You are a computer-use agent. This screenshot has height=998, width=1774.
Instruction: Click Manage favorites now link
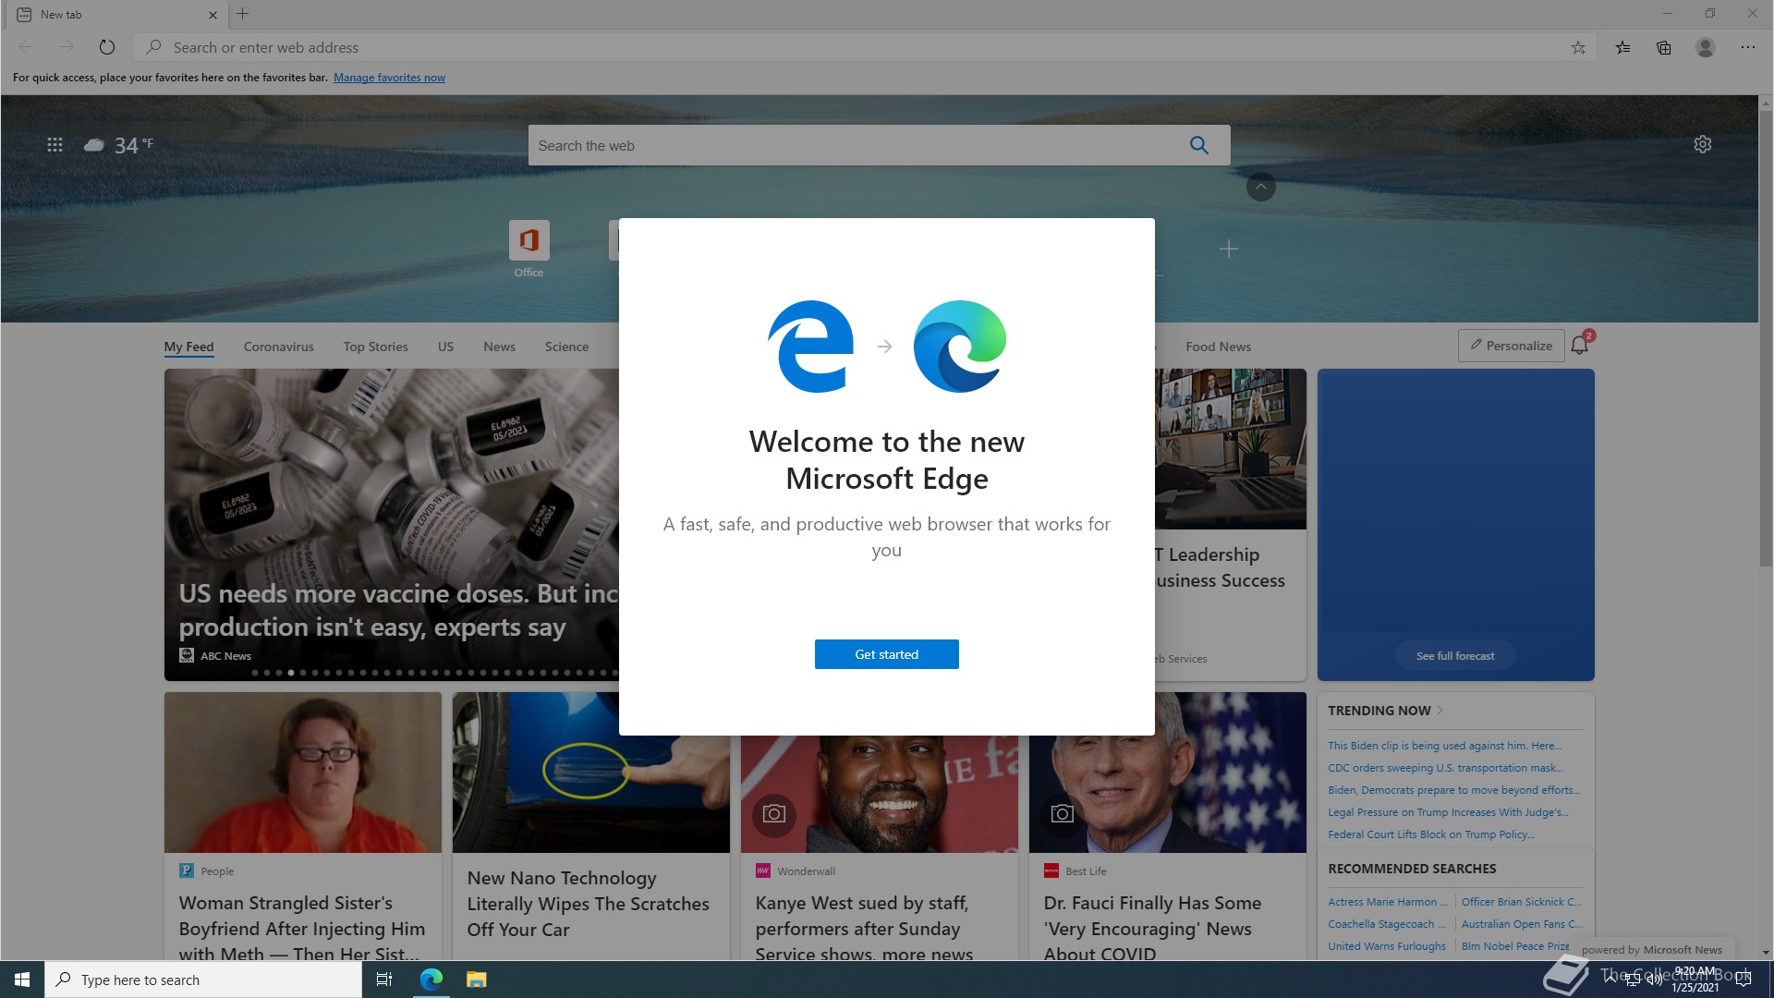click(389, 78)
